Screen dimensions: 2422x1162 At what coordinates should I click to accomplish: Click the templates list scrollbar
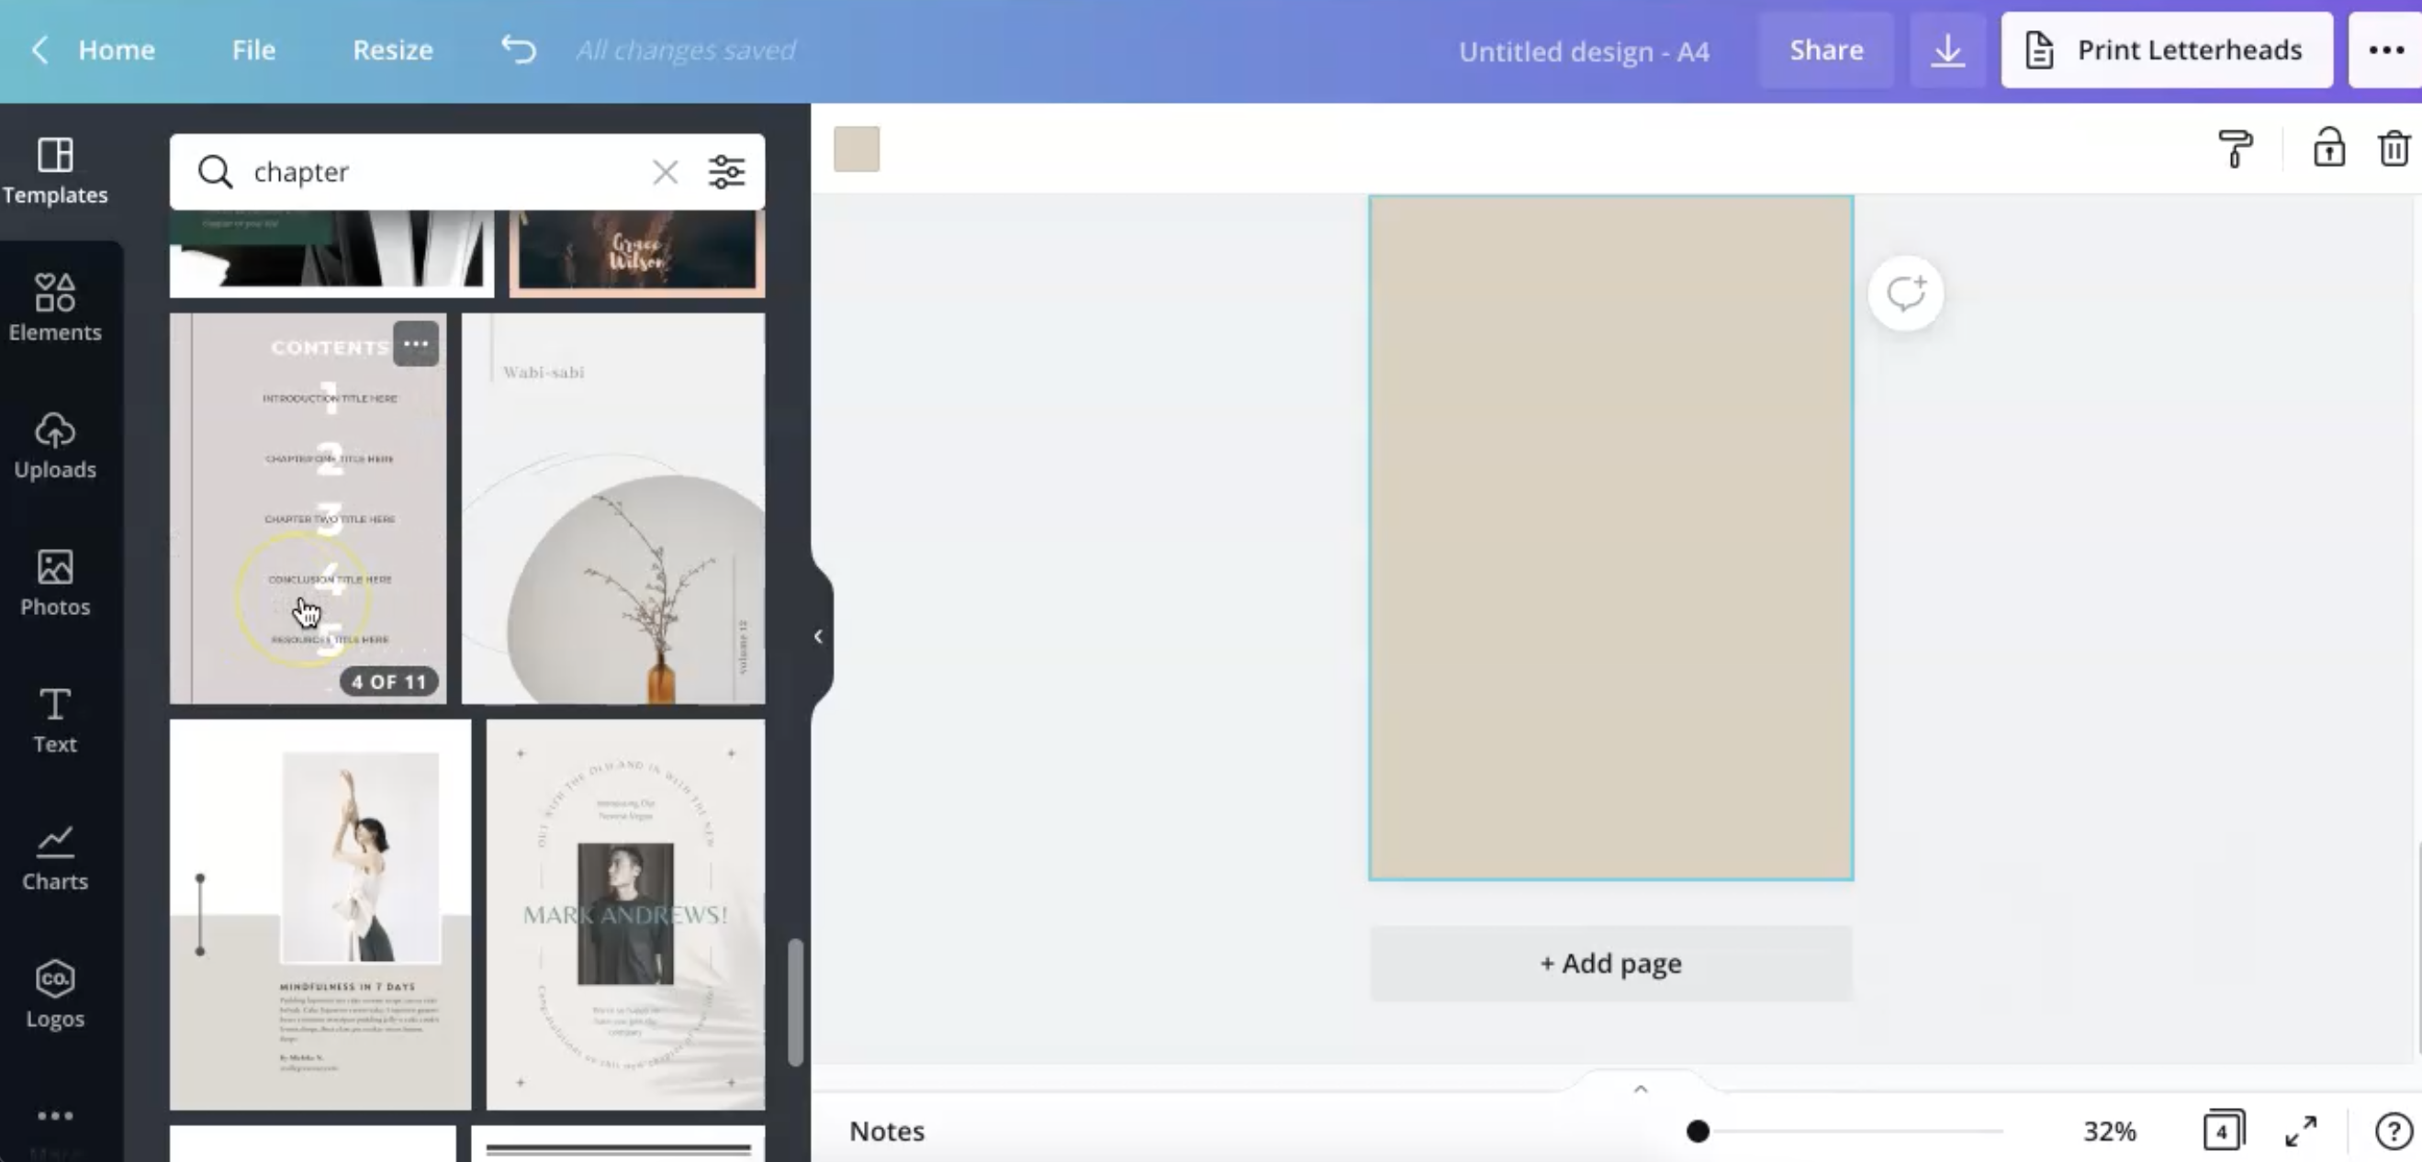[x=795, y=1001]
